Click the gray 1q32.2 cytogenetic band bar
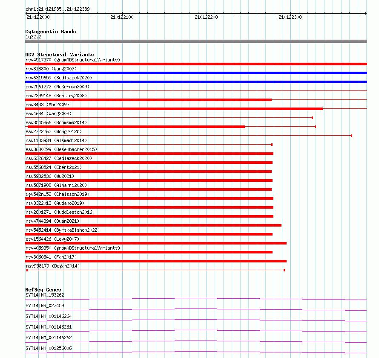Viewport: 379px width, 358px height. click(x=196, y=41)
